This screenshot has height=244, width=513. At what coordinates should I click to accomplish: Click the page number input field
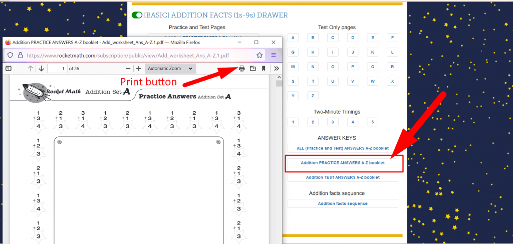coord(57,68)
